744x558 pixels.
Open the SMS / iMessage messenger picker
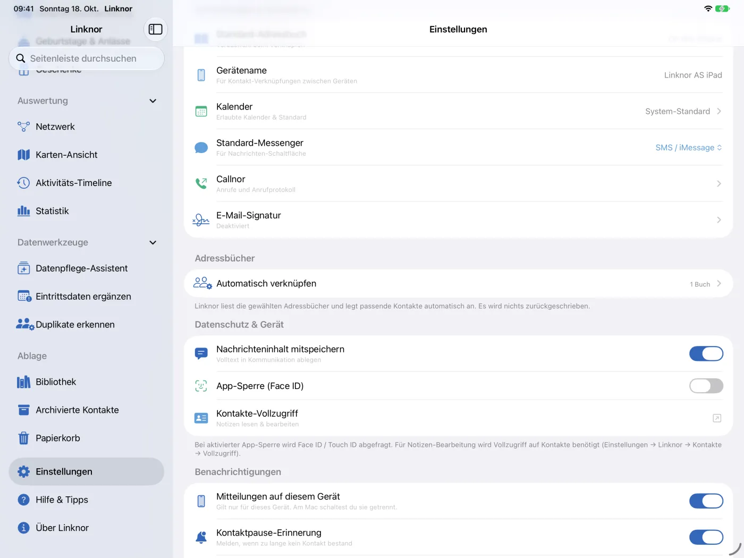tap(689, 148)
